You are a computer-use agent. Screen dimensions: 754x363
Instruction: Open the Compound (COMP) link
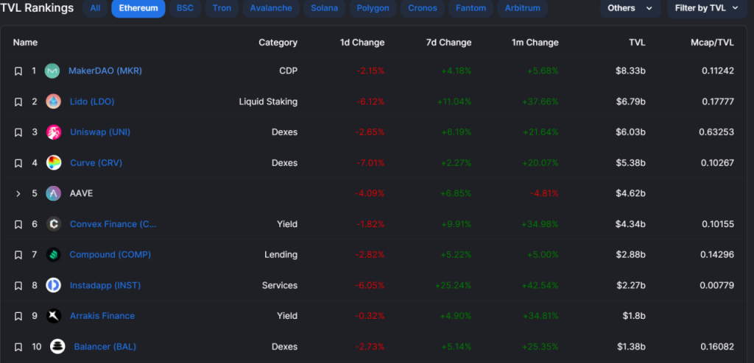coord(110,254)
